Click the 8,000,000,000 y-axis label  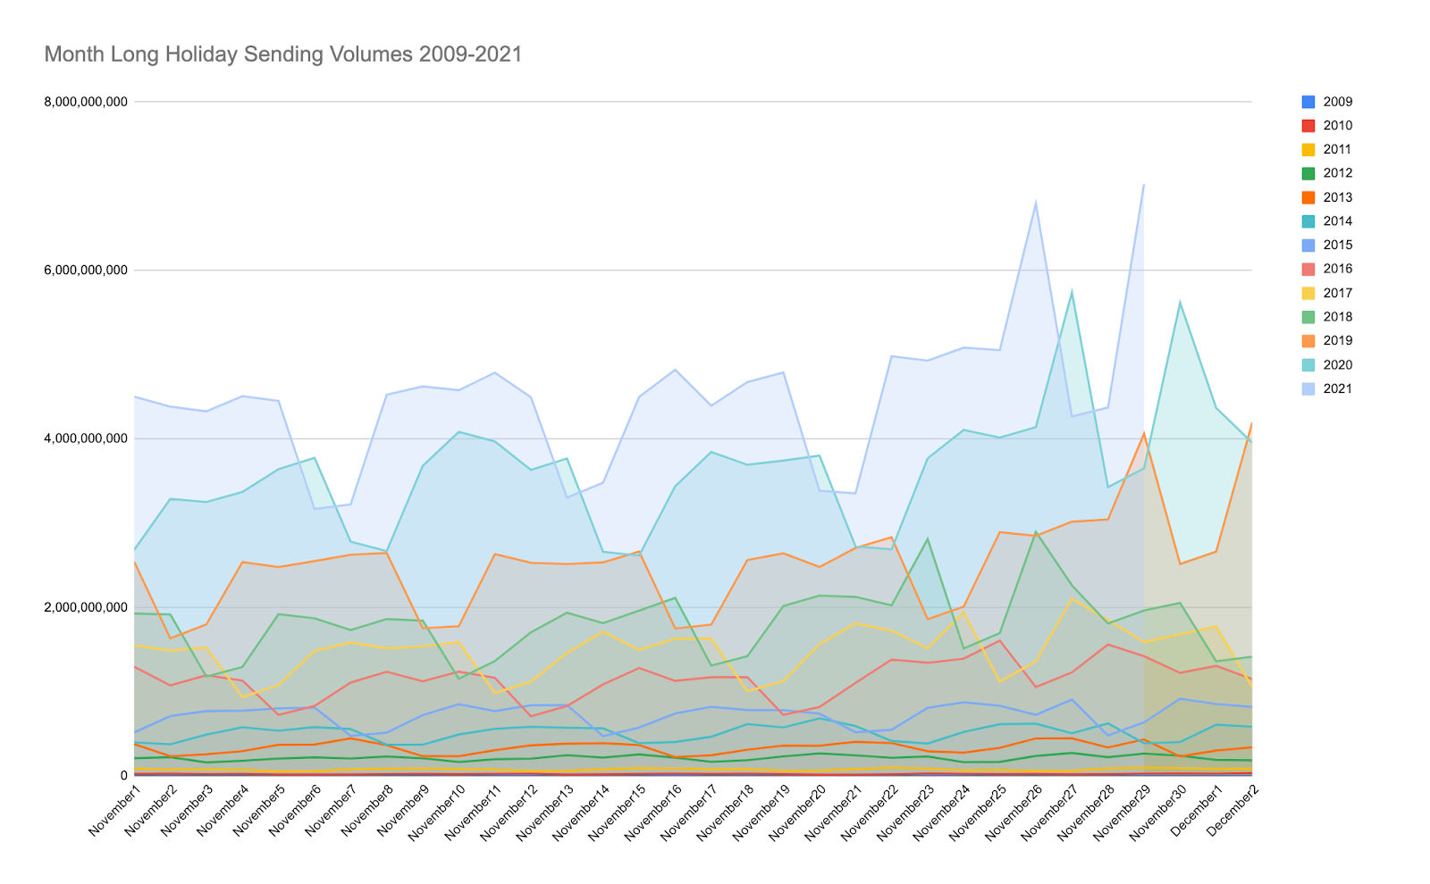[86, 102]
